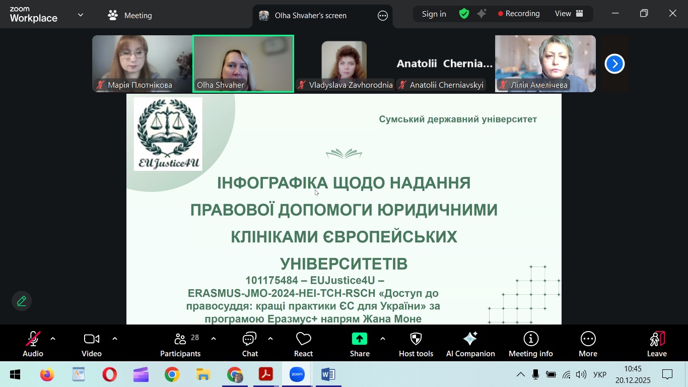Switch to the Meeting tab

pos(130,16)
